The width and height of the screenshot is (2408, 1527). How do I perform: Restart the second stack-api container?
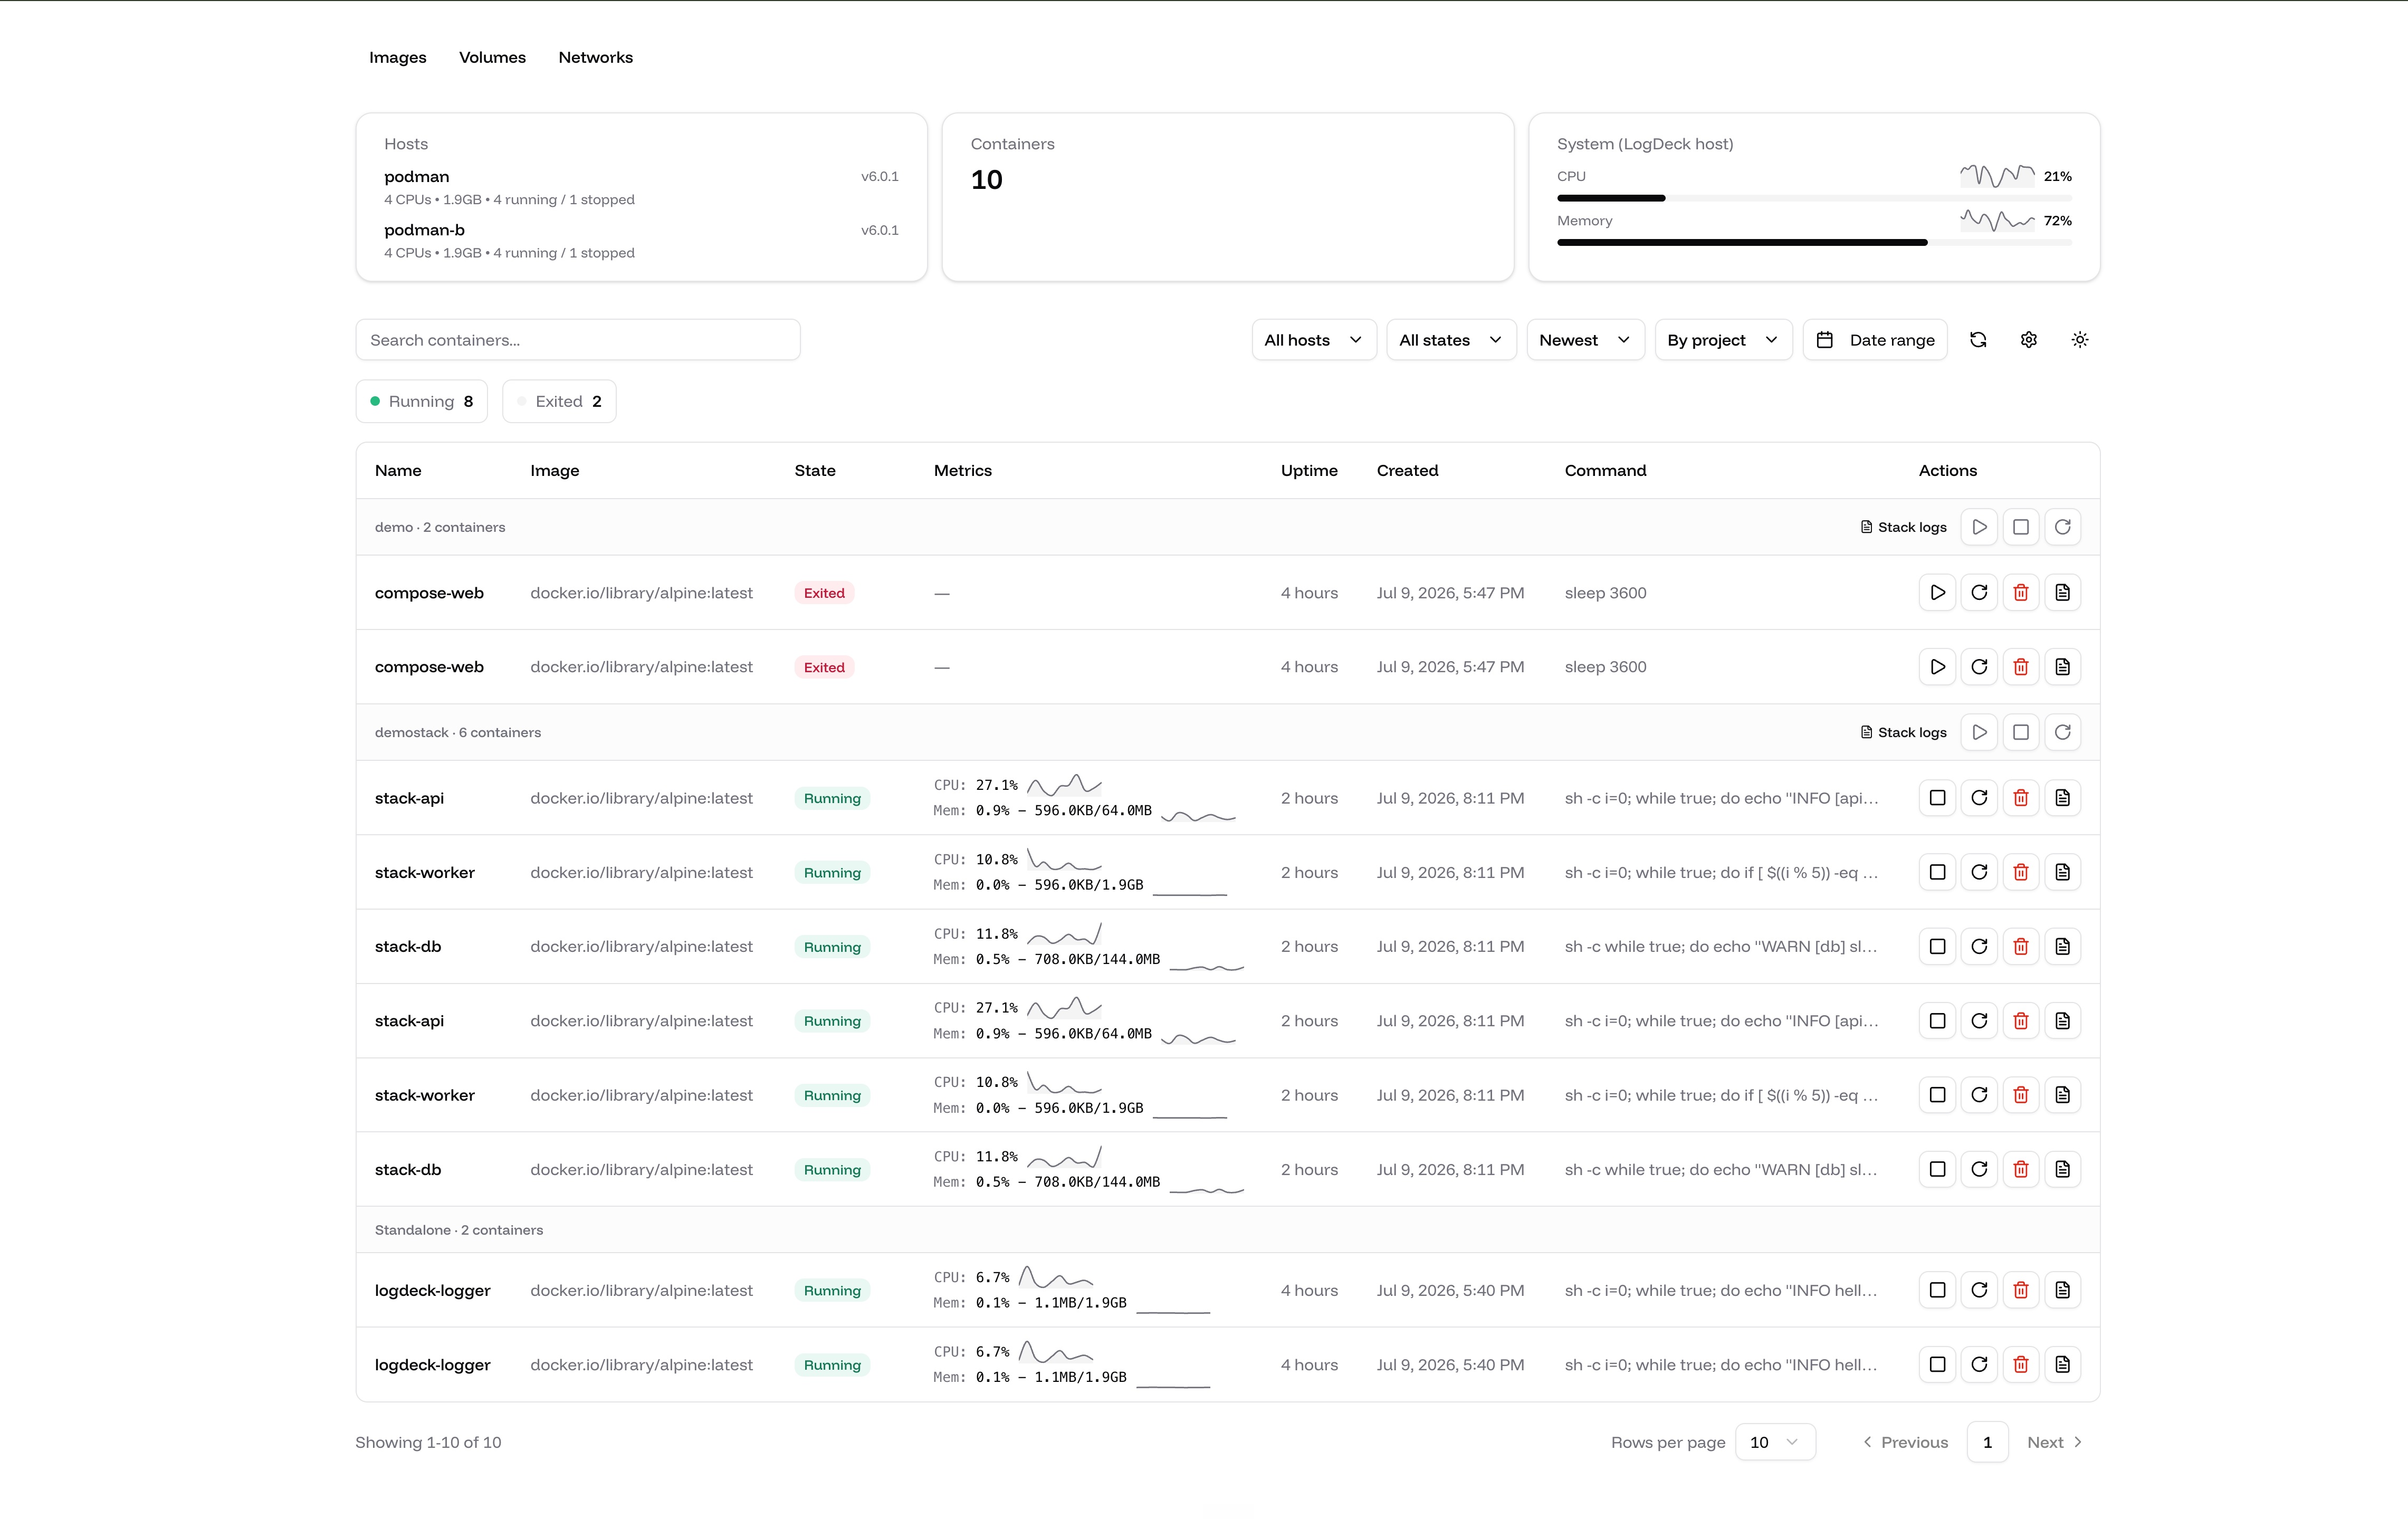tap(1979, 1021)
